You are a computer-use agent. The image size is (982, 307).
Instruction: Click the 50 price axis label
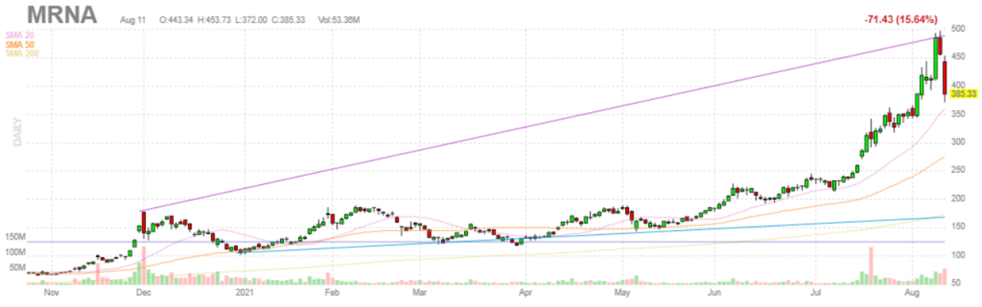tap(956, 283)
